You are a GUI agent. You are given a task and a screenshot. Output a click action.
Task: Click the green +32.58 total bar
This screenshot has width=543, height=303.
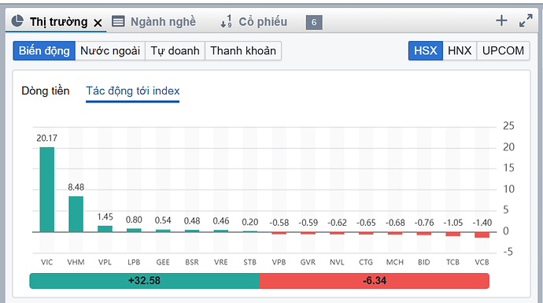pyautogui.click(x=145, y=281)
